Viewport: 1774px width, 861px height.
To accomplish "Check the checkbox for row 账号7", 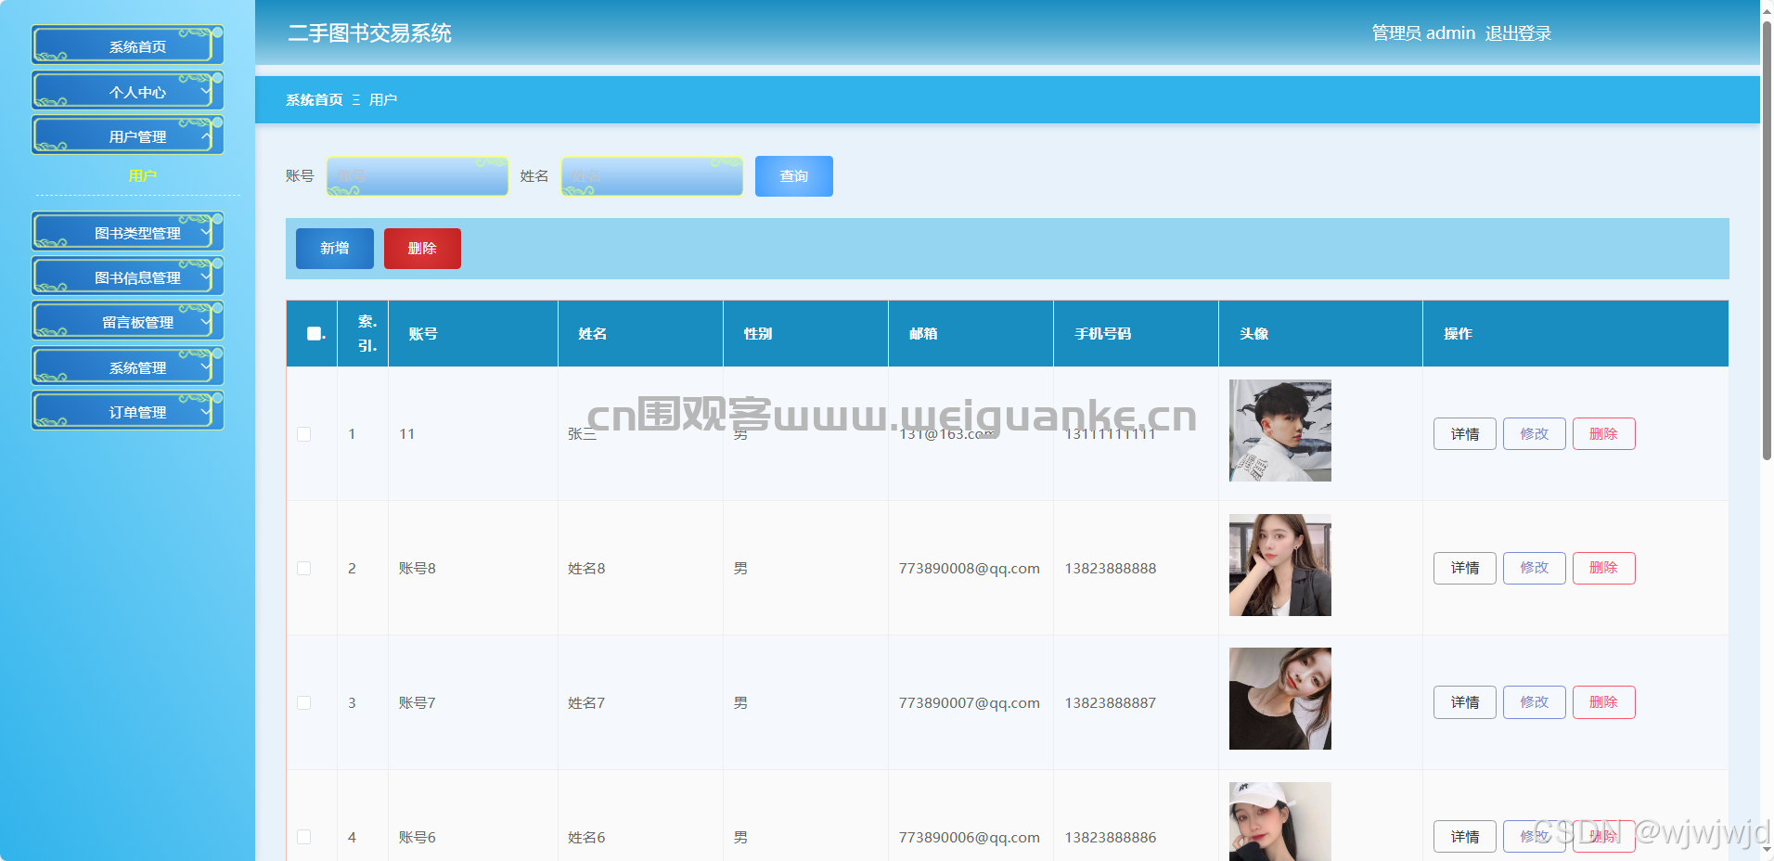I will tap(303, 703).
